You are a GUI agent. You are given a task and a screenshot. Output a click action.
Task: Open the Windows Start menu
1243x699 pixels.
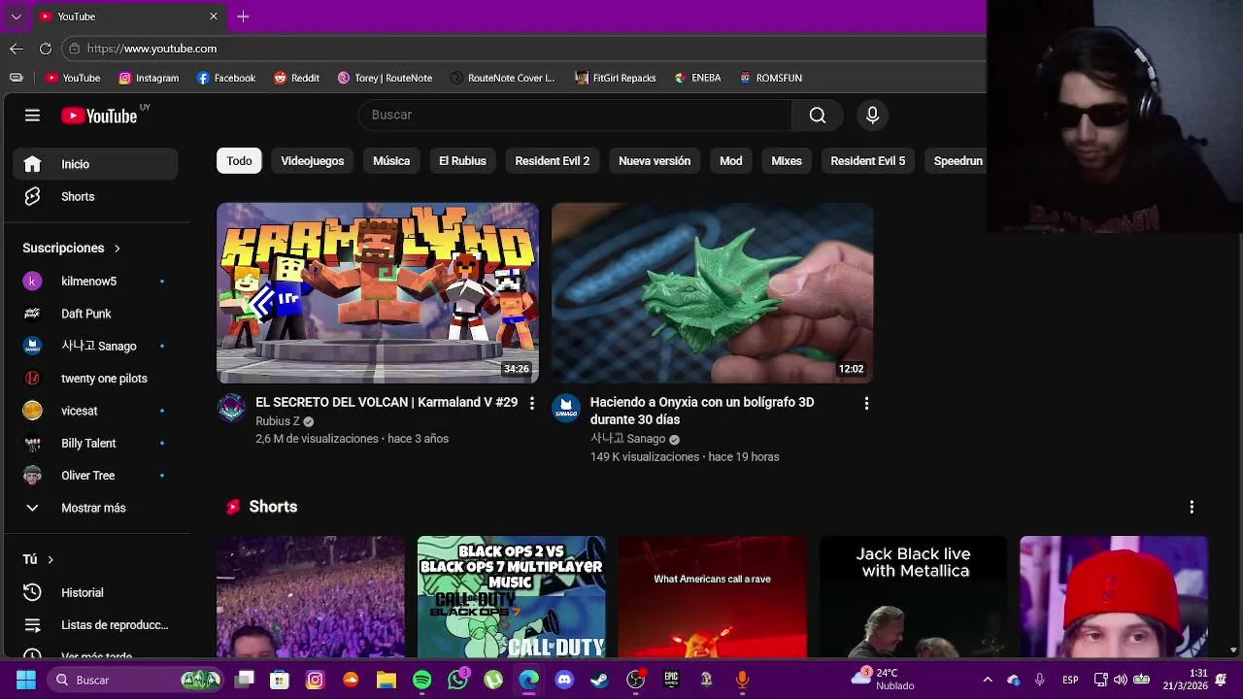[x=26, y=680]
